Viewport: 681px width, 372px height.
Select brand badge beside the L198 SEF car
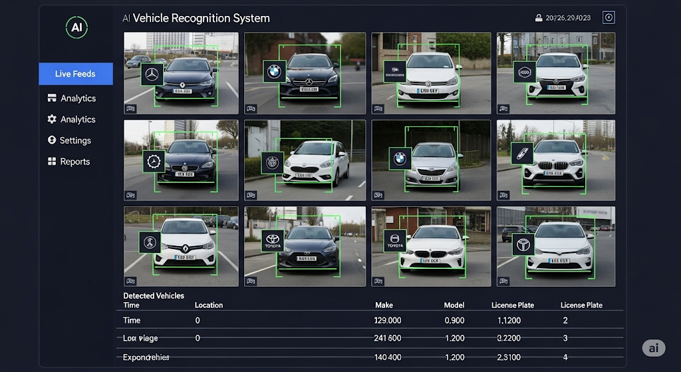[395, 71]
